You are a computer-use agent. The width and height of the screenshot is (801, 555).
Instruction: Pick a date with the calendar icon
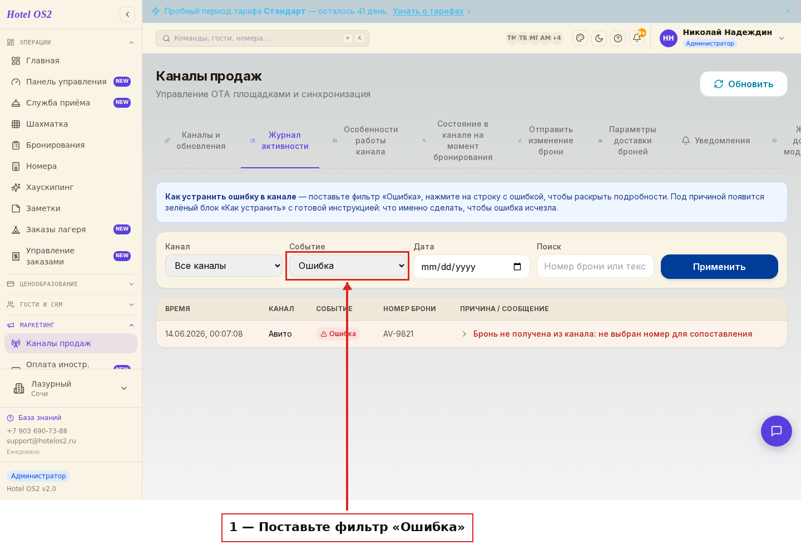point(517,267)
